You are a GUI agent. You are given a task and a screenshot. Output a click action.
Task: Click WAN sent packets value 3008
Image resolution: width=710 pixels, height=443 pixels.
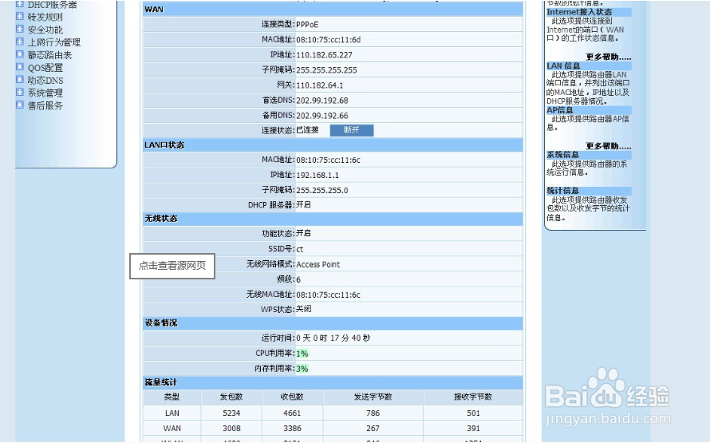point(231,428)
